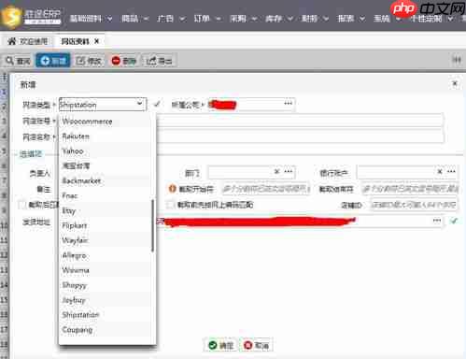
Task: Click the orange info icon beside the start-delimiter field
Action: click(172, 189)
